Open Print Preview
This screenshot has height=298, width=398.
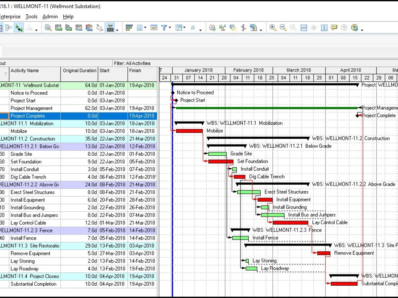click(x=48, y=28)
